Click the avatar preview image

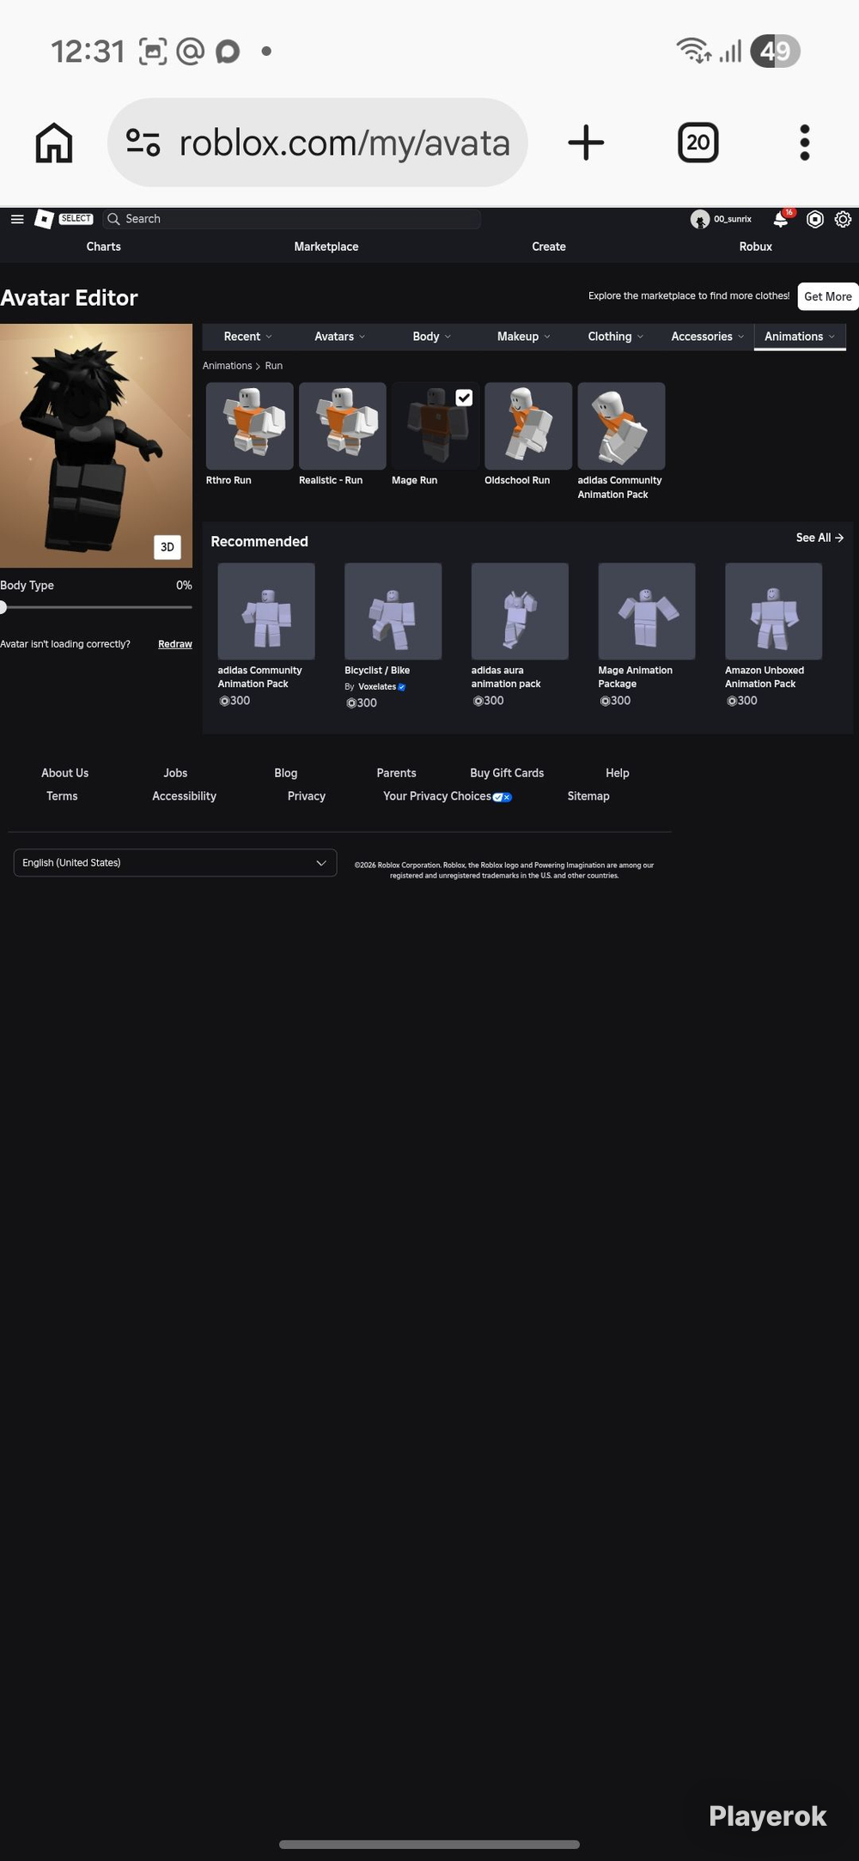click(x=96, y=446)
